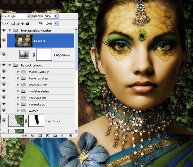Hide the finishing colour touches group
The height and width of the screenshot is (167, 193).
coord(4,30)
